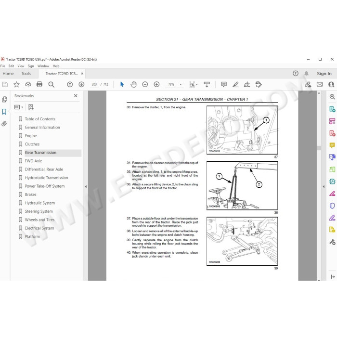This screenshot has width=337, height=337.
Task: Select the highlighter pen tool
Action: tap(235, 84)
